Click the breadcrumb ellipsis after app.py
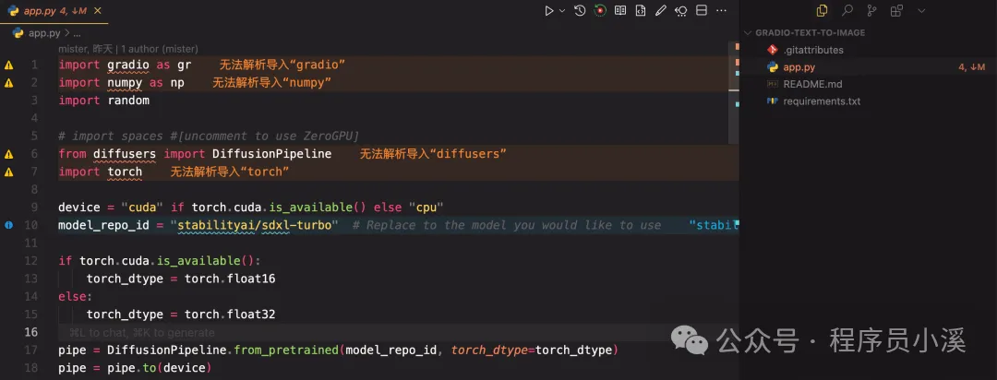Viewport: 997px width, 380px height. click(x=77, y=33)
